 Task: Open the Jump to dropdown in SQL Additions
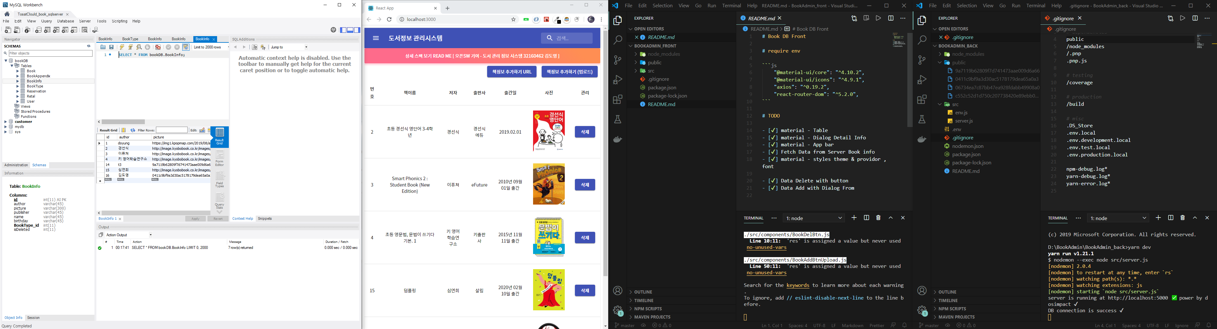click(289, 47)
